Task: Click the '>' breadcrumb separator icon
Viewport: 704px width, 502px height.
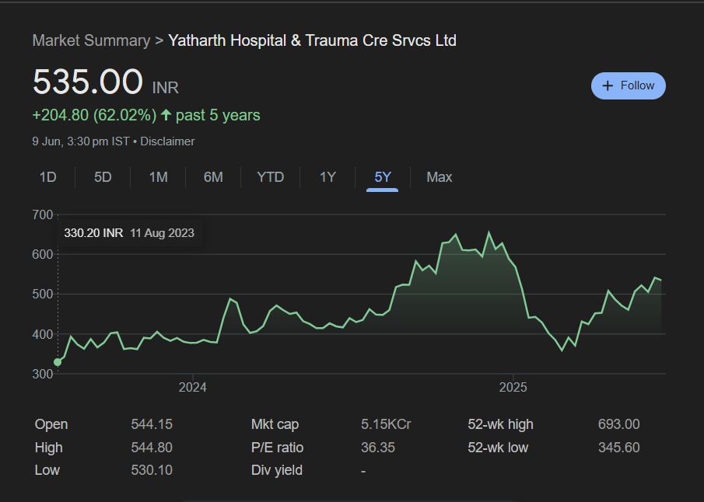Action: (x=158, y=40)
